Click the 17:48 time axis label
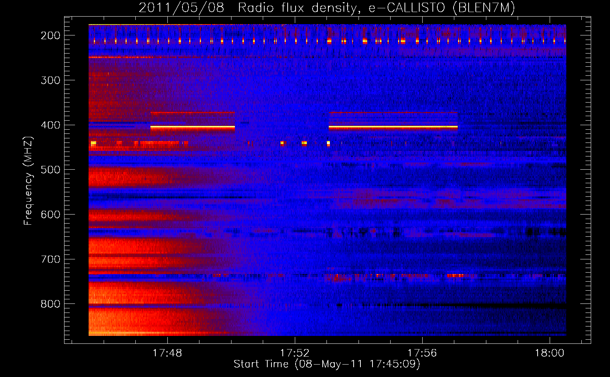 (x=167, y=353)
